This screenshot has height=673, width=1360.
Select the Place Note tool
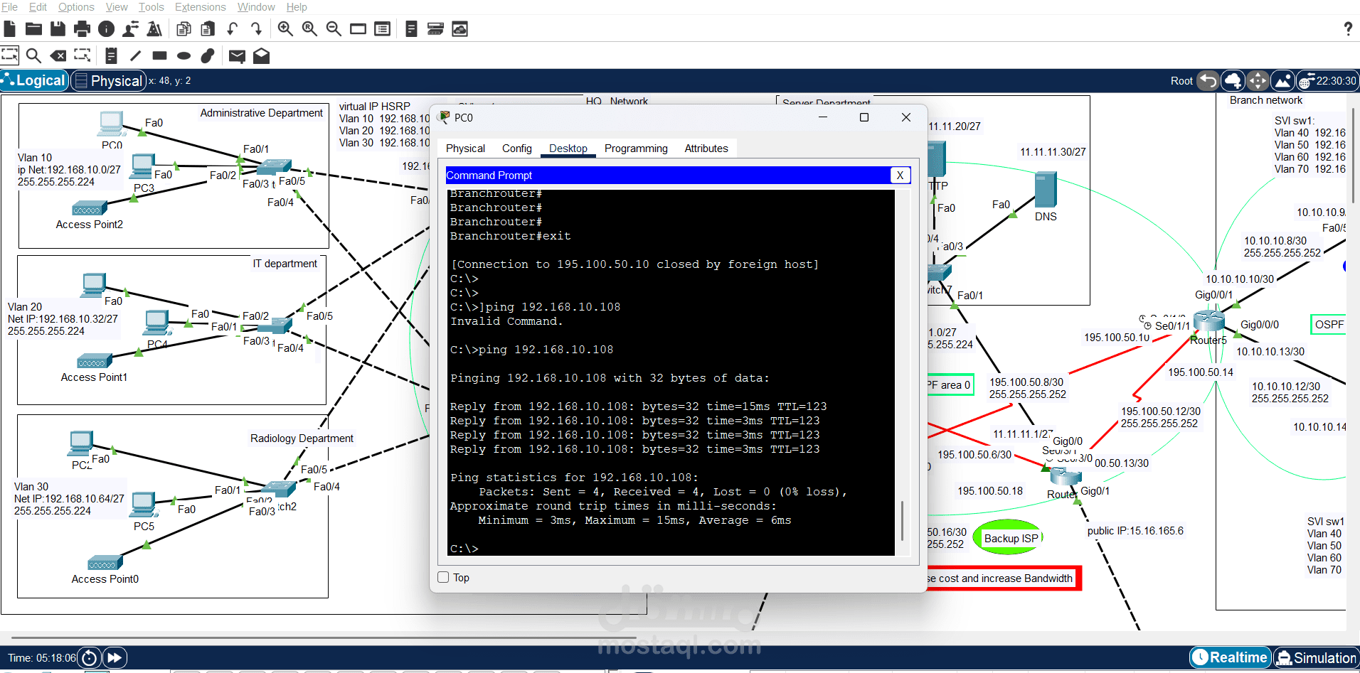111,55
